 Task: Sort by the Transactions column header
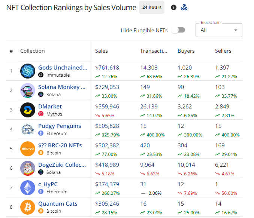click(153, 51)
